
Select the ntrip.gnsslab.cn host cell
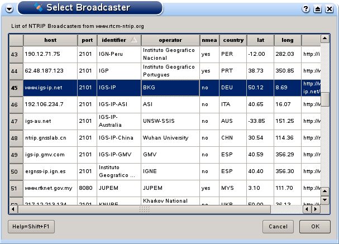[x=50, y=138]
